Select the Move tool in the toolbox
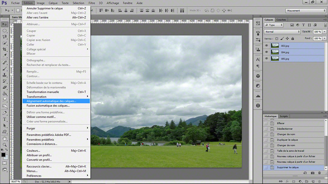The height and width of the screenshot is (184, 328). pyautogui.click(x=4, y=25)
